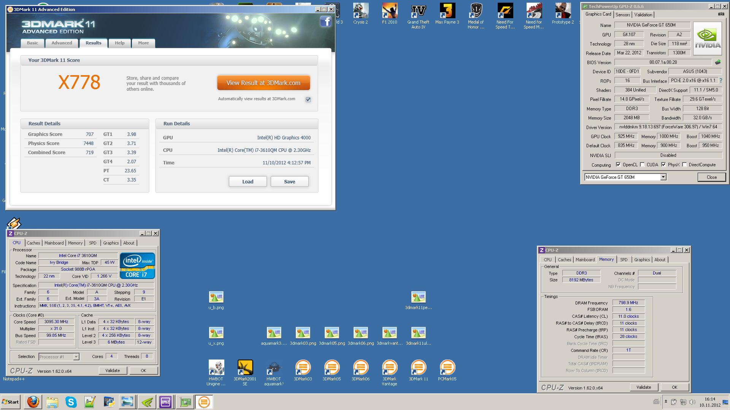The image size is (730, 410).
Task: Open Processor selection dropdown in CPU-Z
Action: (76, 357)
